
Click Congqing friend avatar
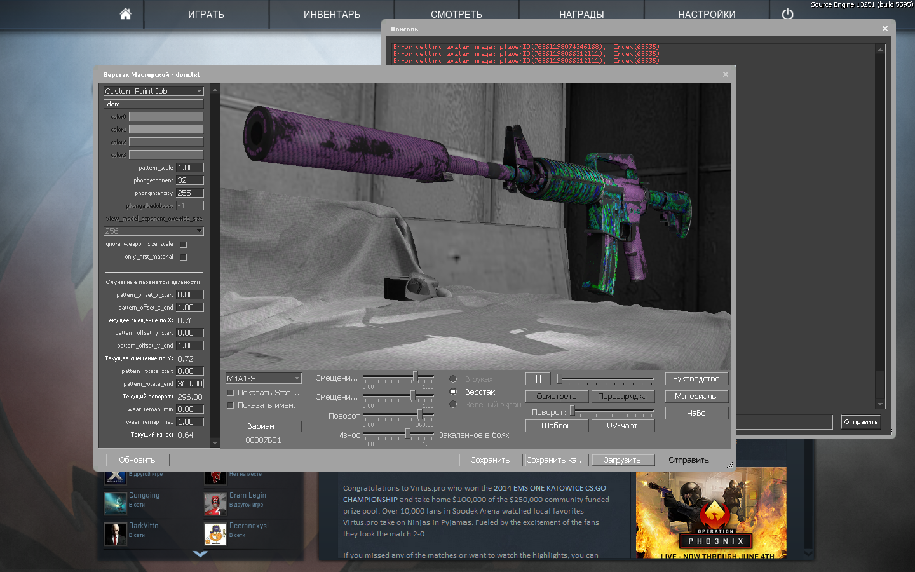pyautogui.click(x=115, y=504)
